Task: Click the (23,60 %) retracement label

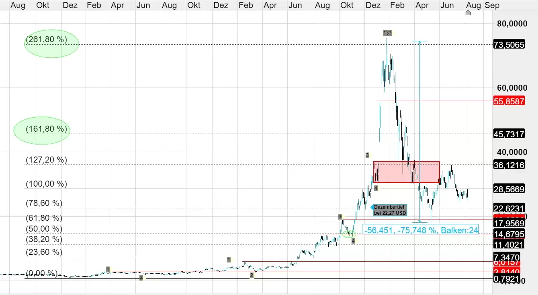Action: point(44,252)
